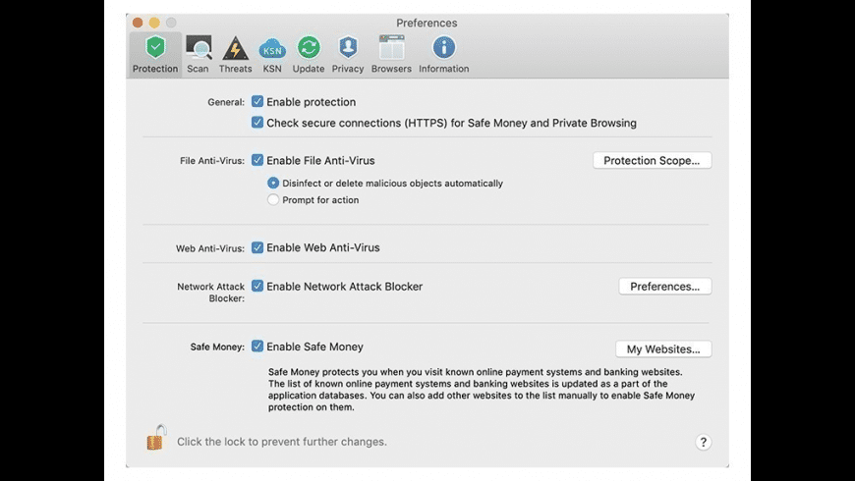Open the Privacy shield icon
Image resolution: width=855 pixels, height=481 pixels.
[x=348, y=48]
